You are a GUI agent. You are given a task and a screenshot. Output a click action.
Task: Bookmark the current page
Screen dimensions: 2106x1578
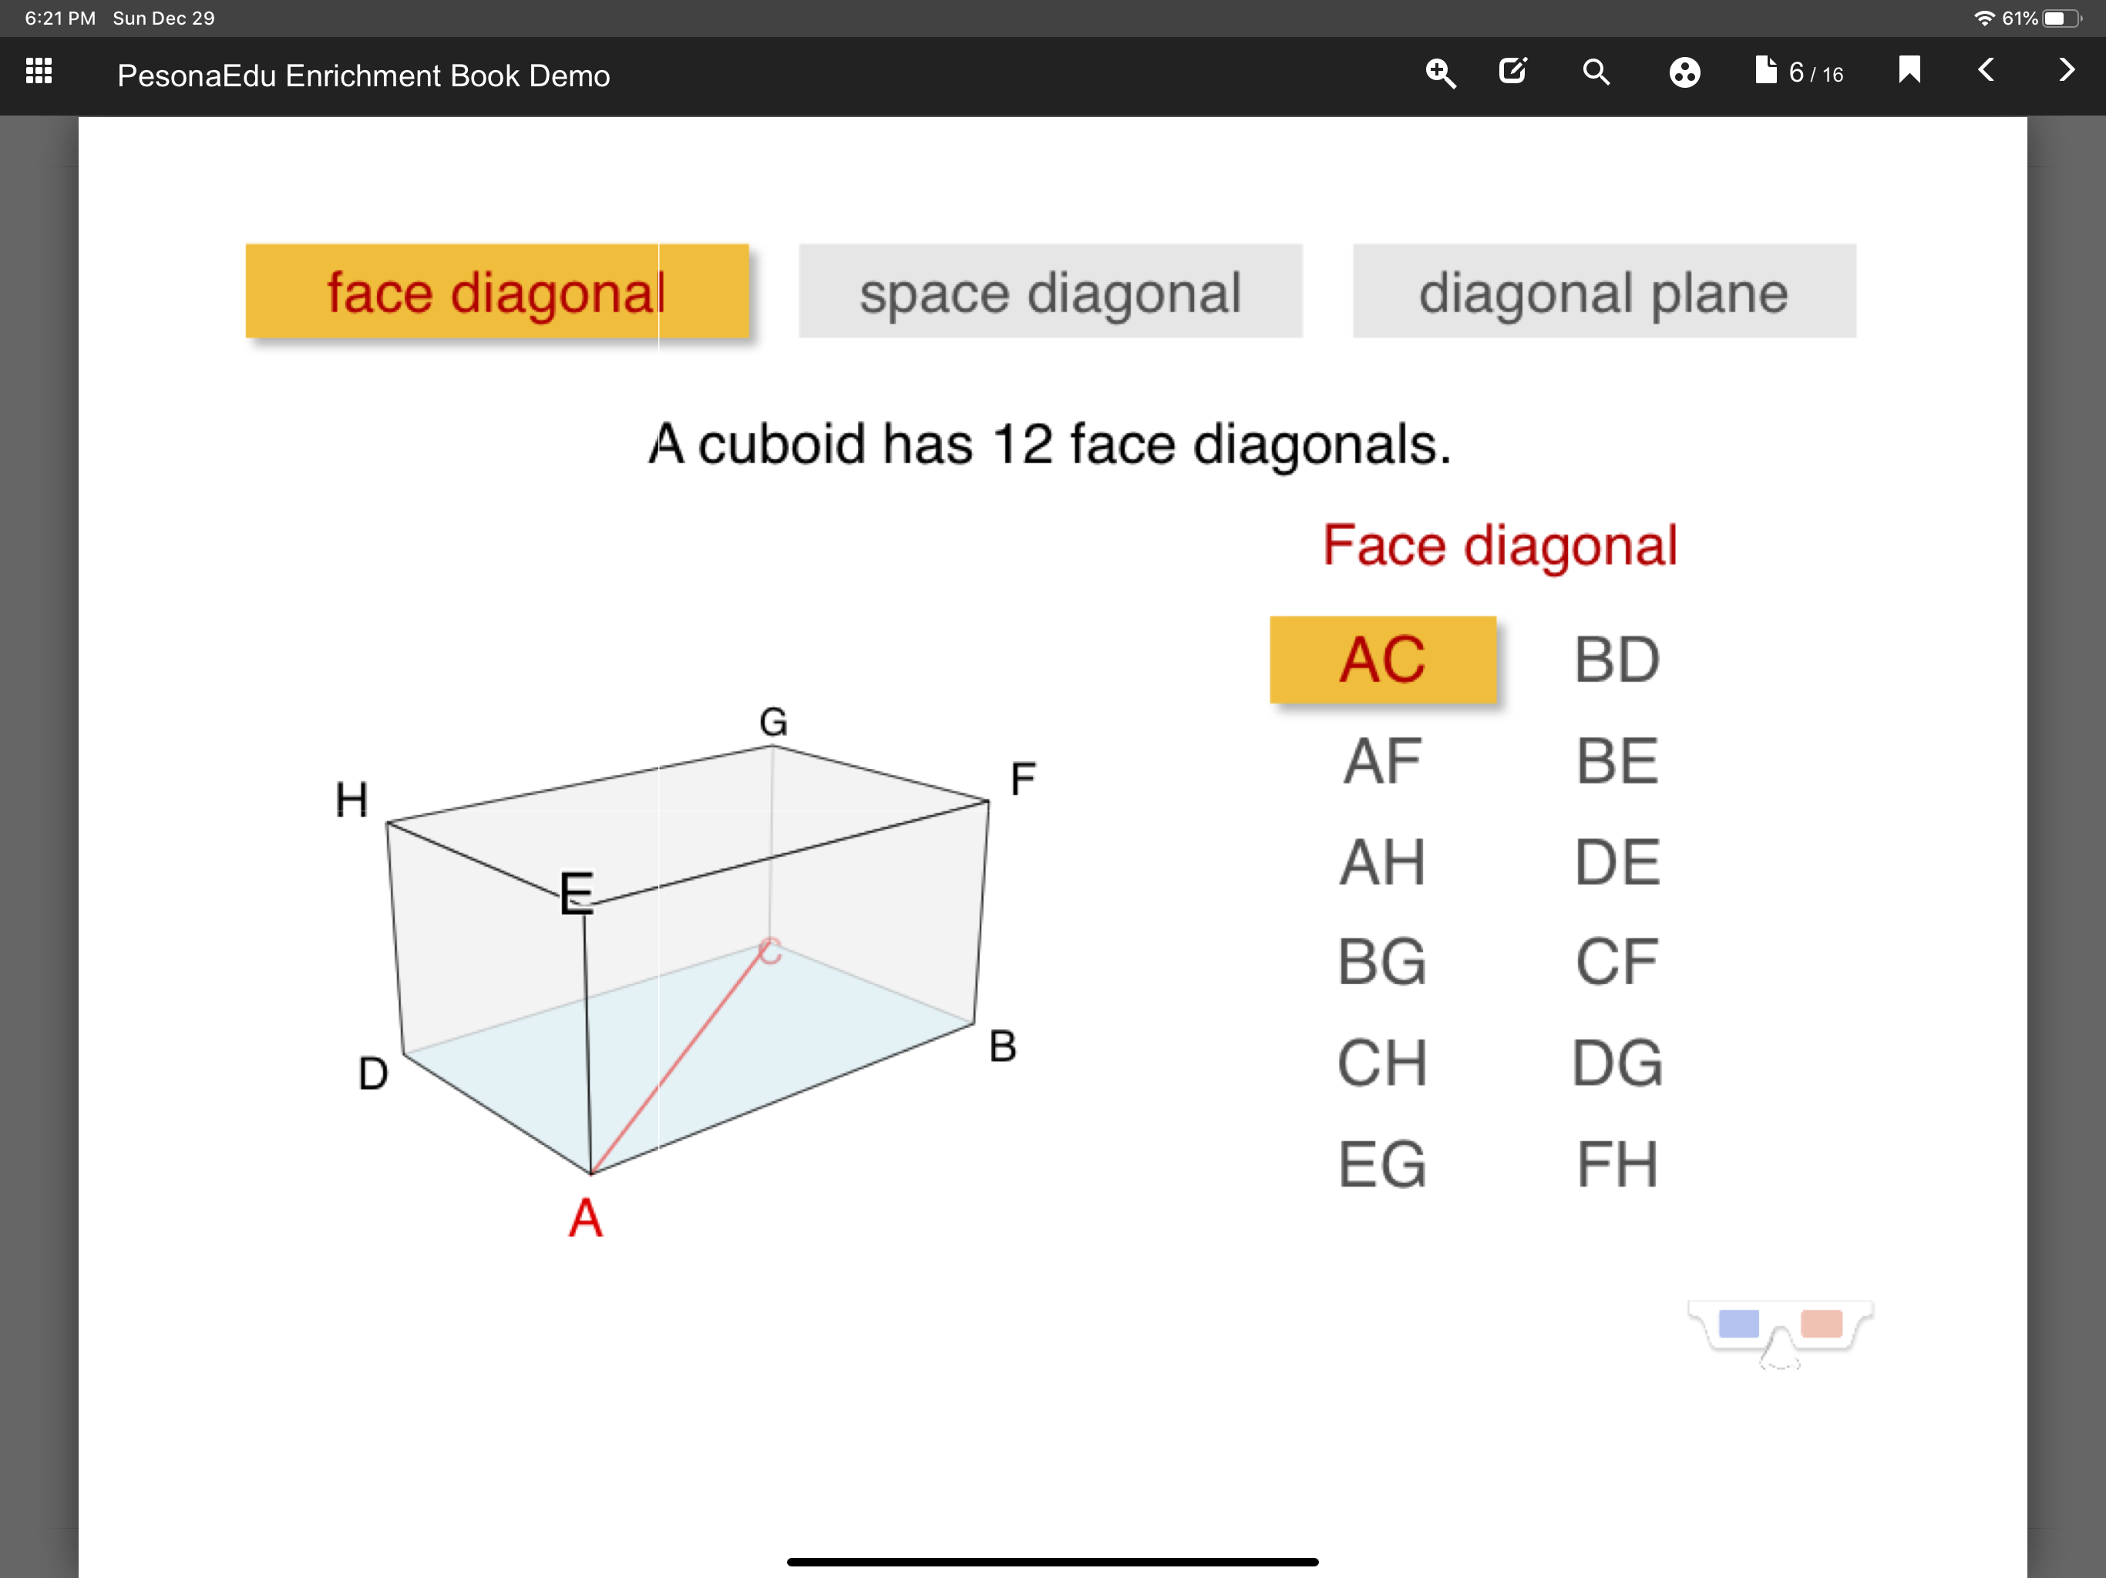pyautogui.click(x=1909, y=69)
